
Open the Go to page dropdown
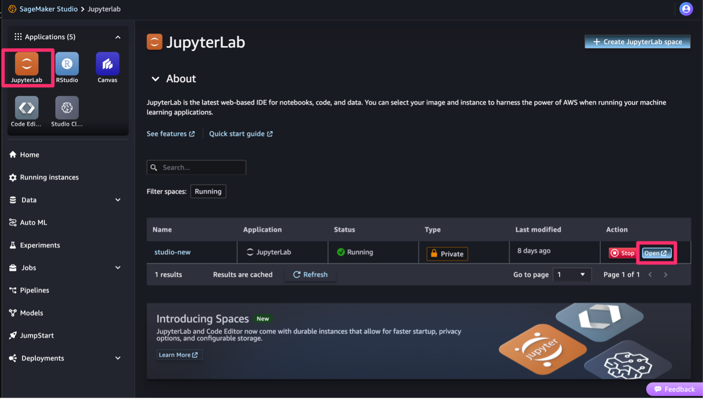(x=572, y=275)
